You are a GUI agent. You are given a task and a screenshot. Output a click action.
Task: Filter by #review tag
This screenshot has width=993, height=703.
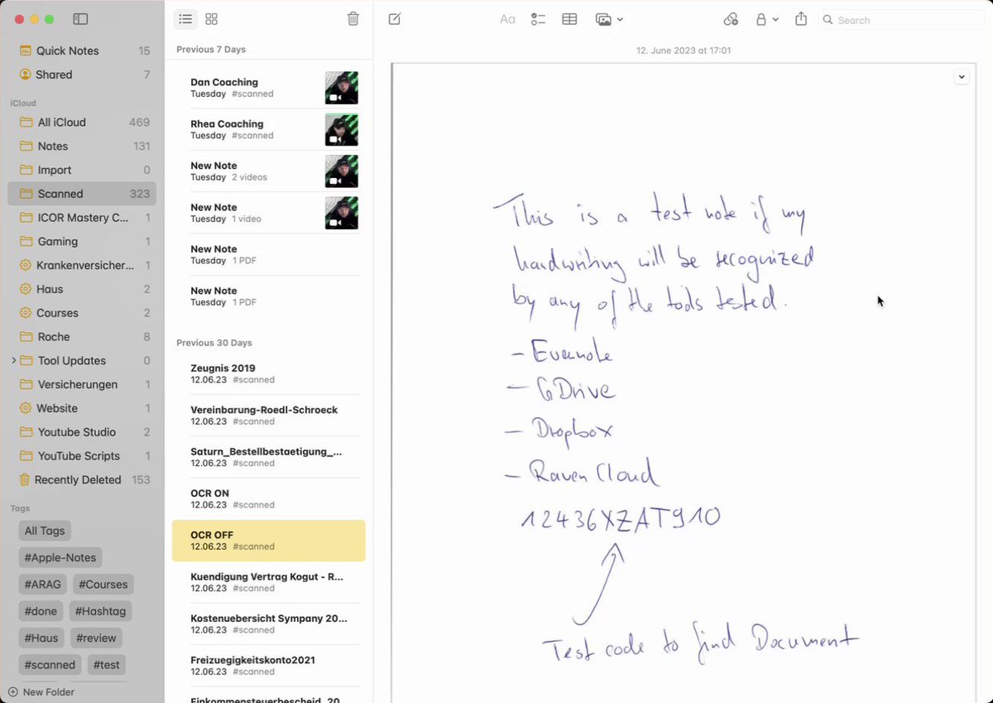point(96,638)
